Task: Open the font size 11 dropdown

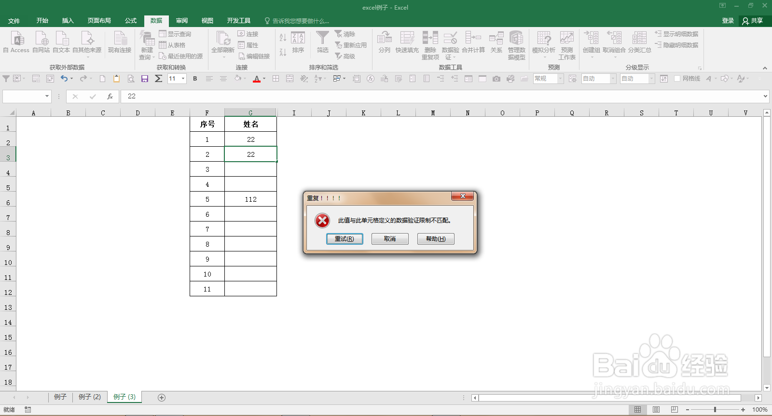Action: click(183, 78)
